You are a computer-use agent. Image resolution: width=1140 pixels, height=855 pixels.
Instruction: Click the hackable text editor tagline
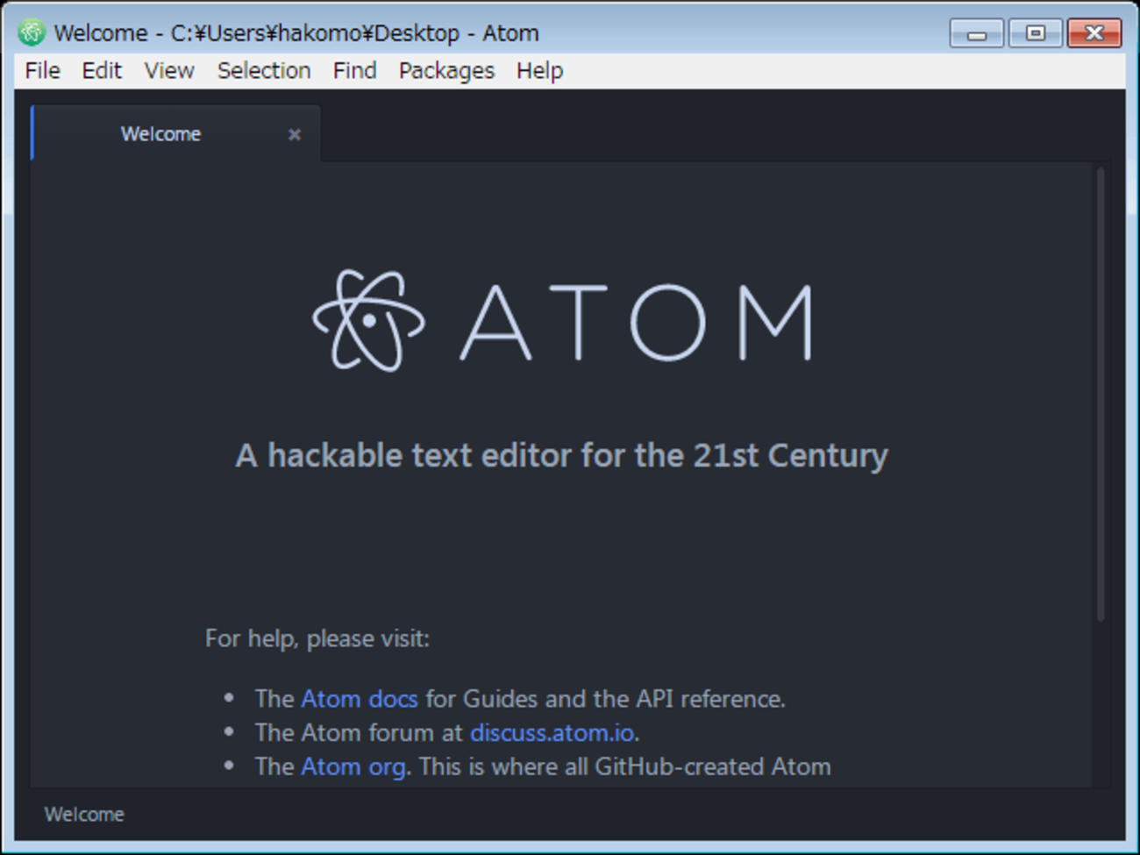[x=562, y=455]
